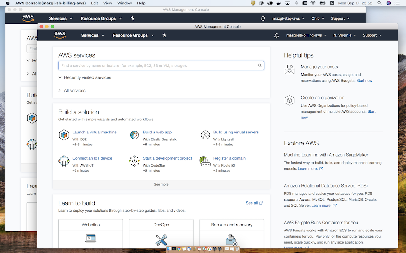Click the EC2 cube icon
The image size is (406, 253).
click(64, 135)
